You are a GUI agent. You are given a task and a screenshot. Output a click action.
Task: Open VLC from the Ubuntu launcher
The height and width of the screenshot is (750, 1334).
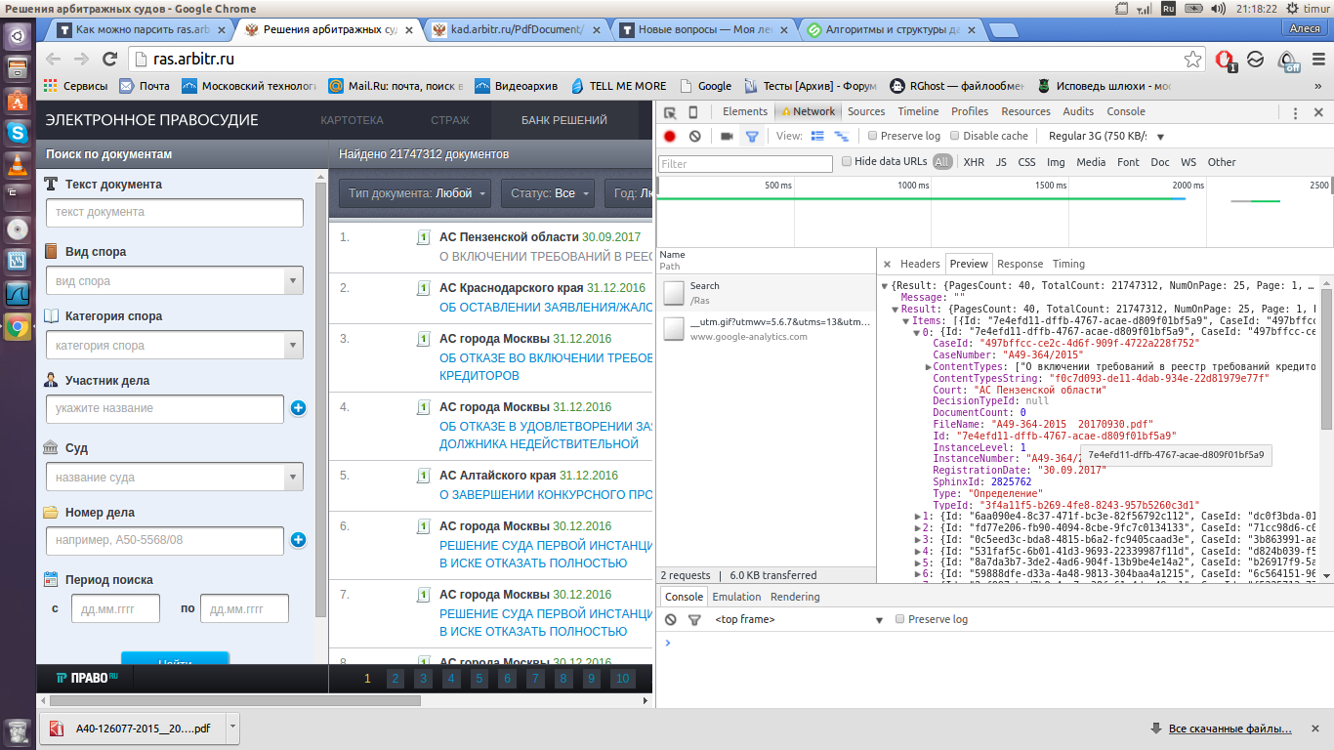click(x=18, y=163)
